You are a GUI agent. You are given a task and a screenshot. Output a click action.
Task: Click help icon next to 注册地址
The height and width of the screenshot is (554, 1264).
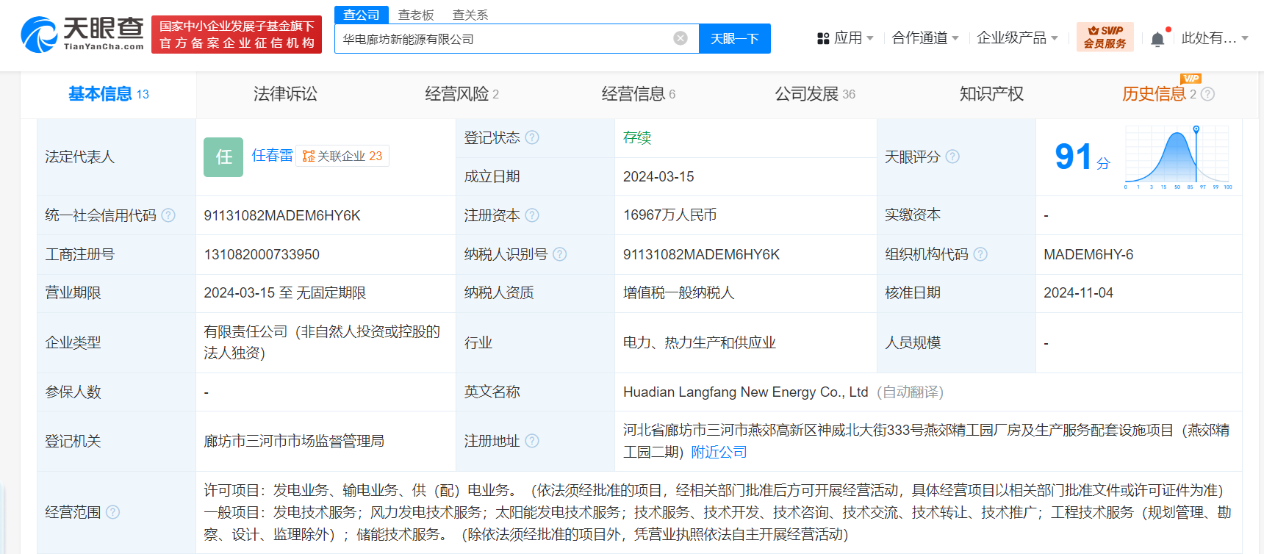(532, 441)
